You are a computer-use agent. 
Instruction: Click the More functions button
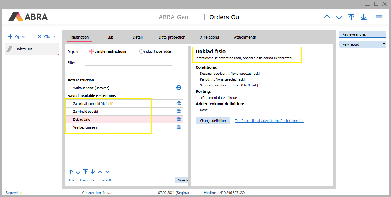click(x=182, y=180)
